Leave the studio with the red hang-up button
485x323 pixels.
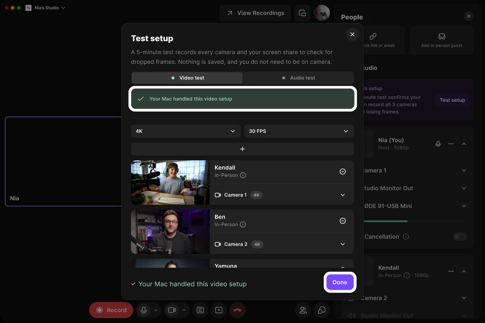click(x=237, y=310)
